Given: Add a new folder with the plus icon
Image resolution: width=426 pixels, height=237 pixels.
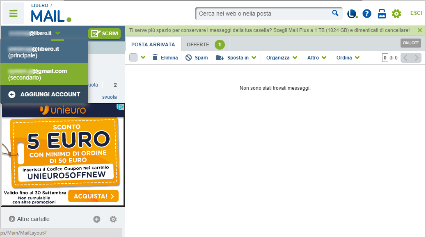Looking at the screenshot, I should pyautogui.click(x=97, y=219).
